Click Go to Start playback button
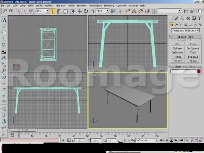 162,140
